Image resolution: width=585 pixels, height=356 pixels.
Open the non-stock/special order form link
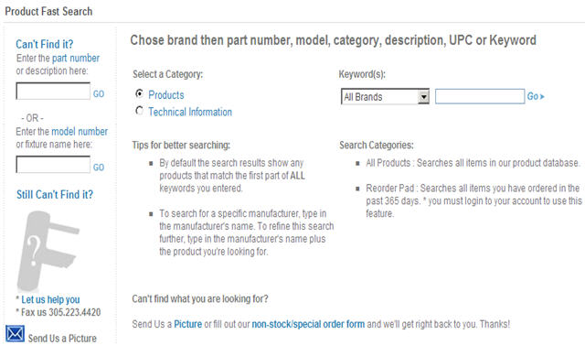click(x=308, y=324)
